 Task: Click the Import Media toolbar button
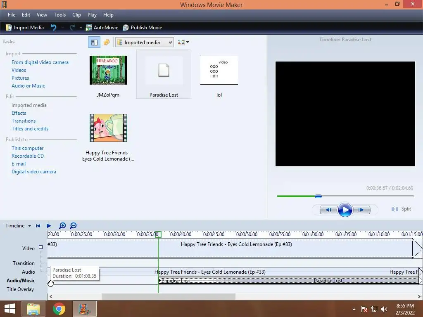(25, 28)
